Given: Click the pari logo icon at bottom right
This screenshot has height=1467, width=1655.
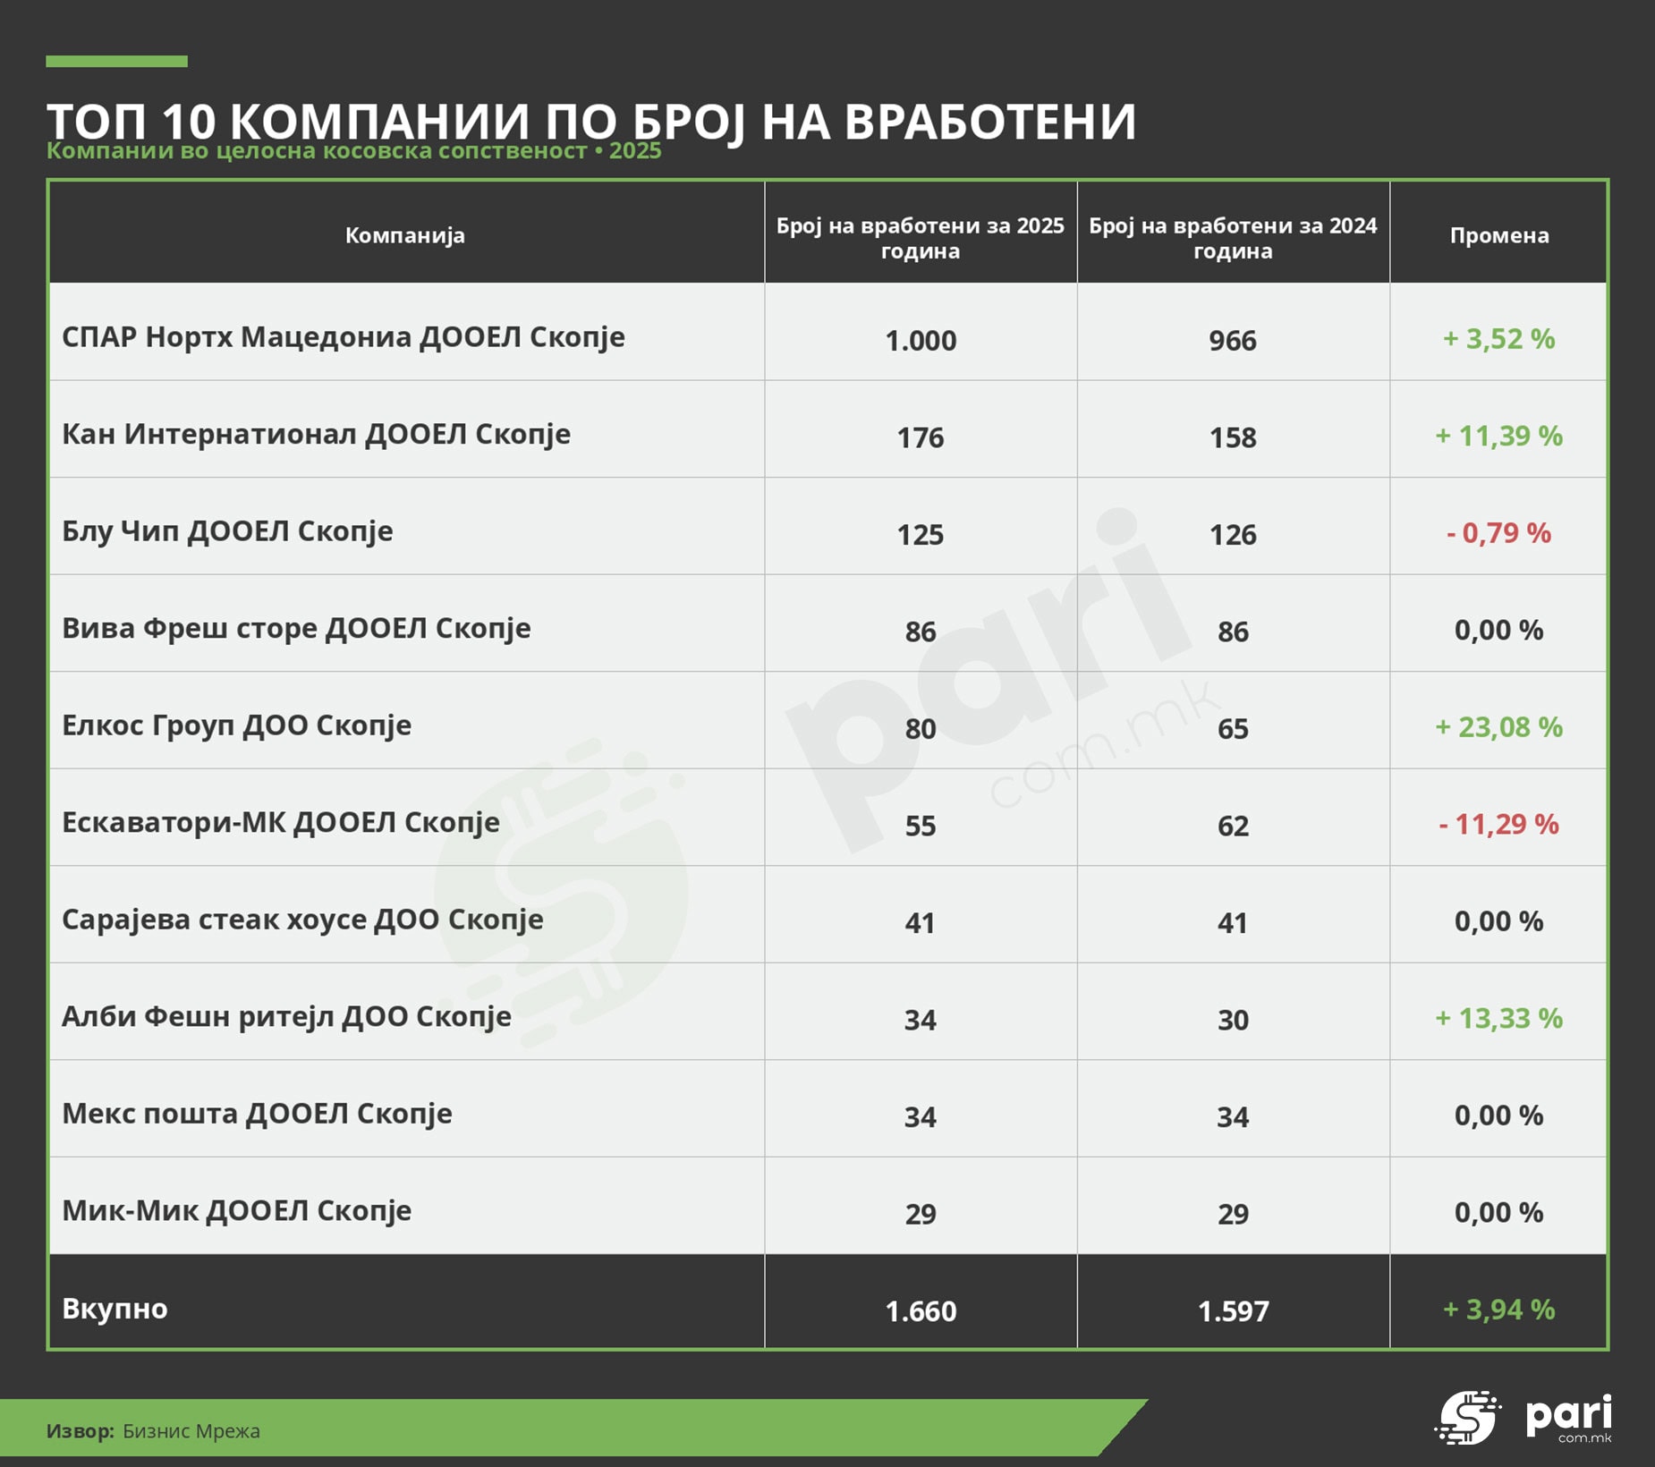Looking at the screenshot, I should pos(1468,1418).
